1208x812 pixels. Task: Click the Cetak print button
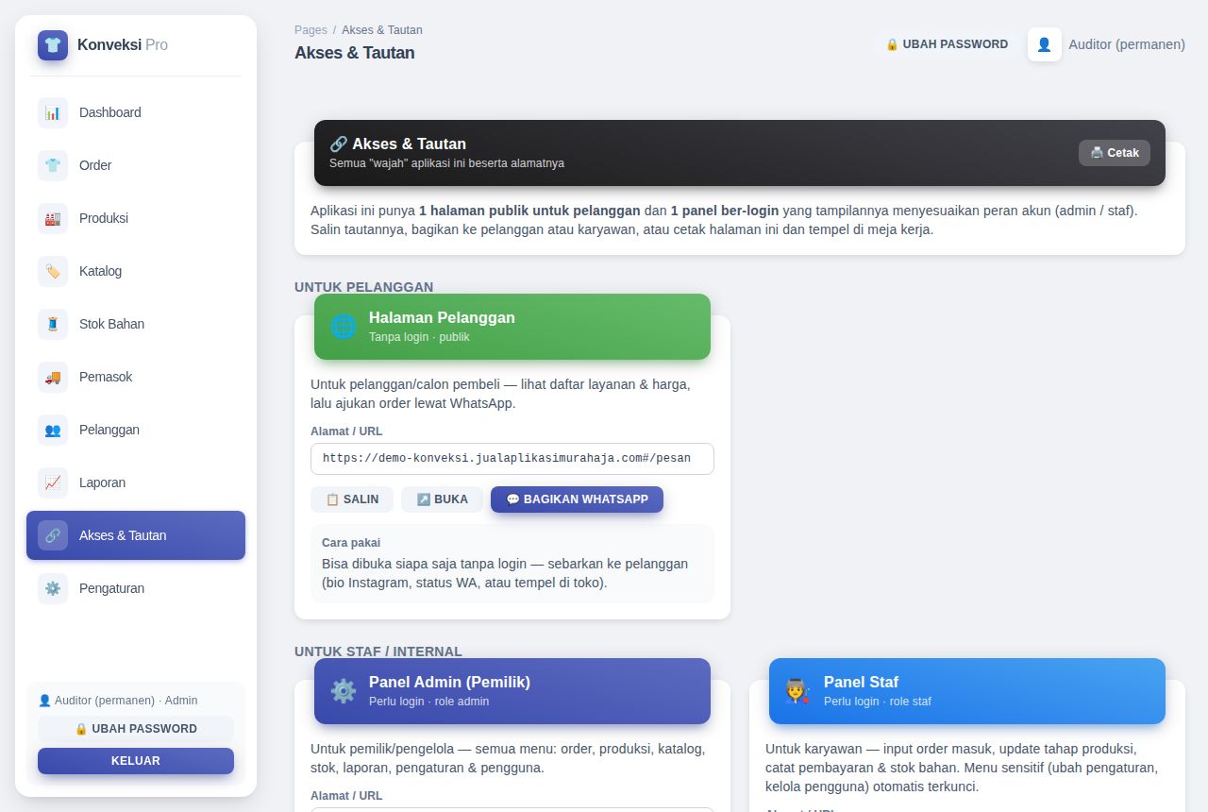1115,153
